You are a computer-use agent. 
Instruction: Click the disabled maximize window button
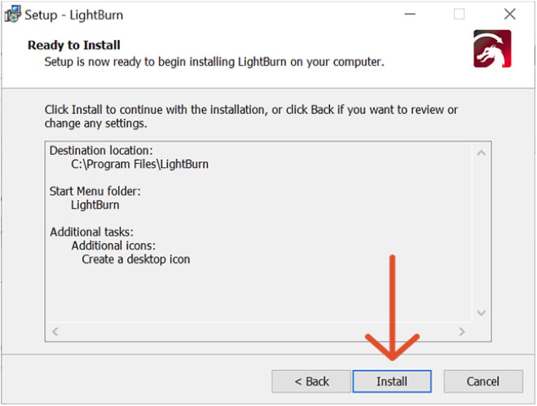[459, 15]
